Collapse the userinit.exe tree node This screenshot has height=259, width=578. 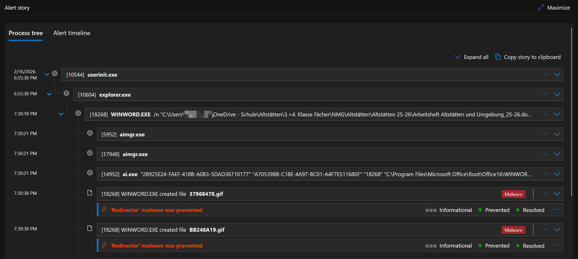[47, 75]
